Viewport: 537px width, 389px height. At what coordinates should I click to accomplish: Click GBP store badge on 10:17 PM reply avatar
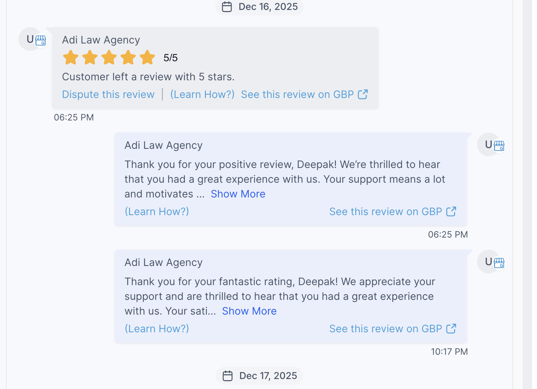coord(499,263)
